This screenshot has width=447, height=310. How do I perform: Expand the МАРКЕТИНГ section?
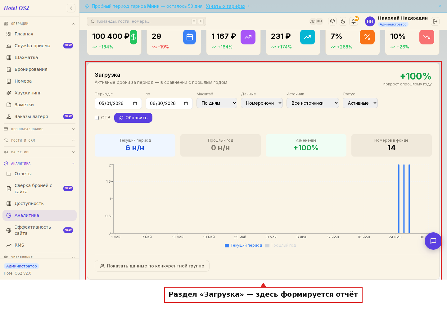(x=39, y=152)
